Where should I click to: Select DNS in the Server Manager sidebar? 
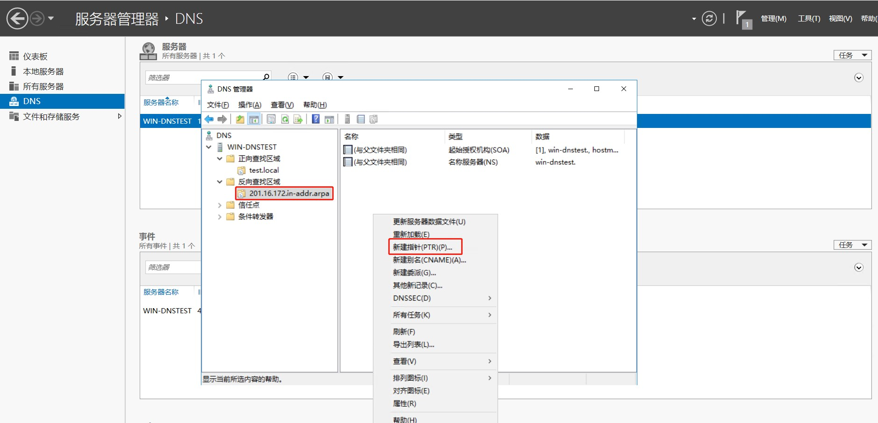(31, 101)
